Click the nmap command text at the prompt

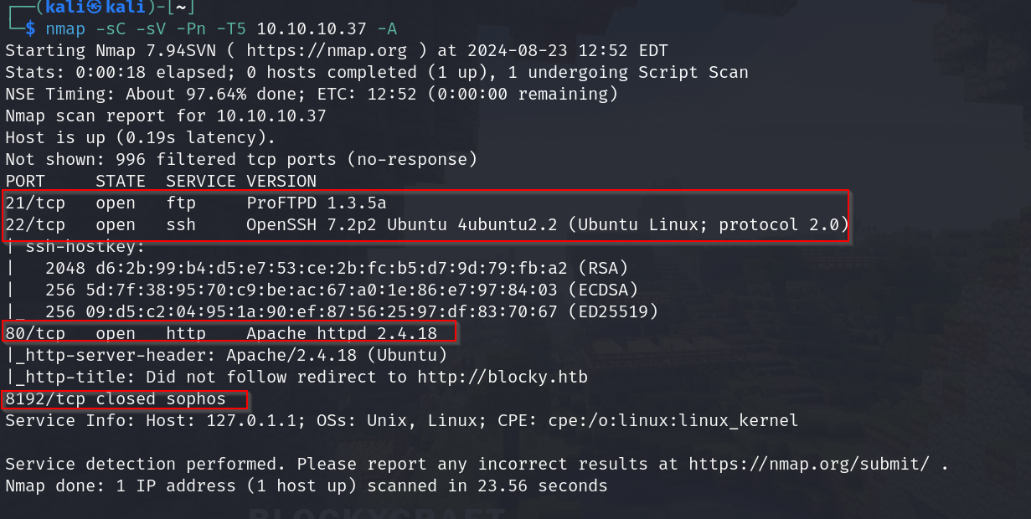(221, 28)
